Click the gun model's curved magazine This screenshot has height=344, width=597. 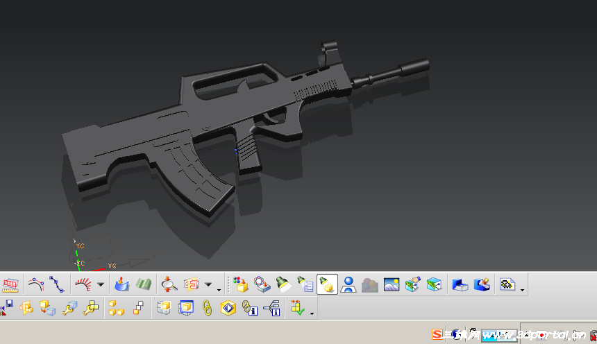coord(194,175)
